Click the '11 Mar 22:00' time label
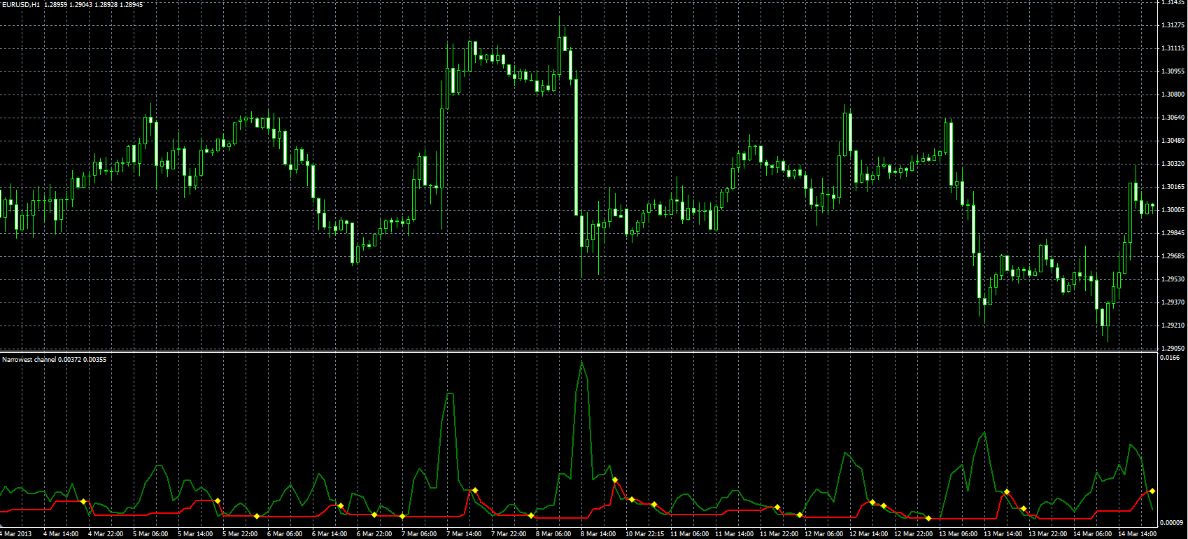 [x=779, y=534]
